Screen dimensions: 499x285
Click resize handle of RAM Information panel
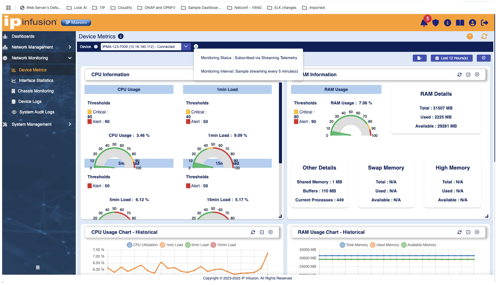pyautogui.click(x=486, y=216)
